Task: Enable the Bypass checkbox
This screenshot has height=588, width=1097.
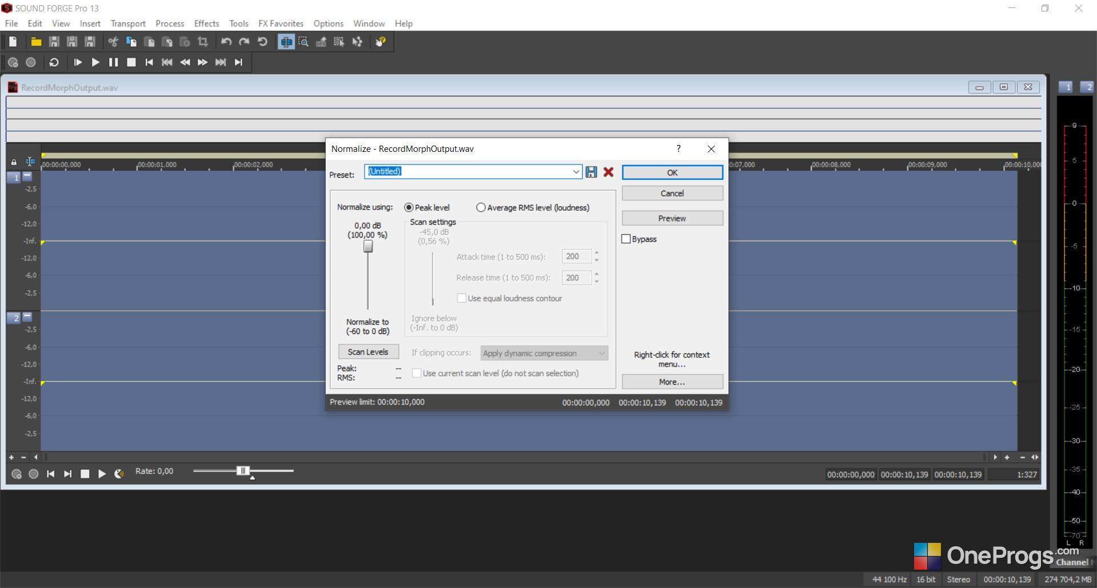Action: [x=626, y=239]
